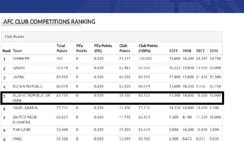Viewport: 244px width, 141px height.
Task: Sort by the Rank column header
Action: coord(7,51)
